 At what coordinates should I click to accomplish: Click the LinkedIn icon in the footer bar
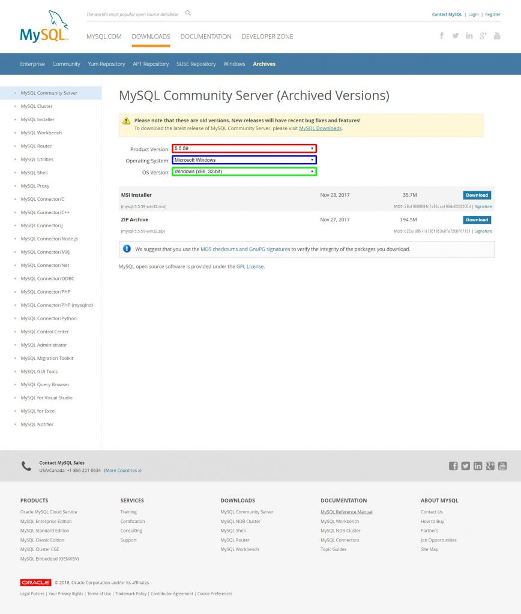[478, 465]
